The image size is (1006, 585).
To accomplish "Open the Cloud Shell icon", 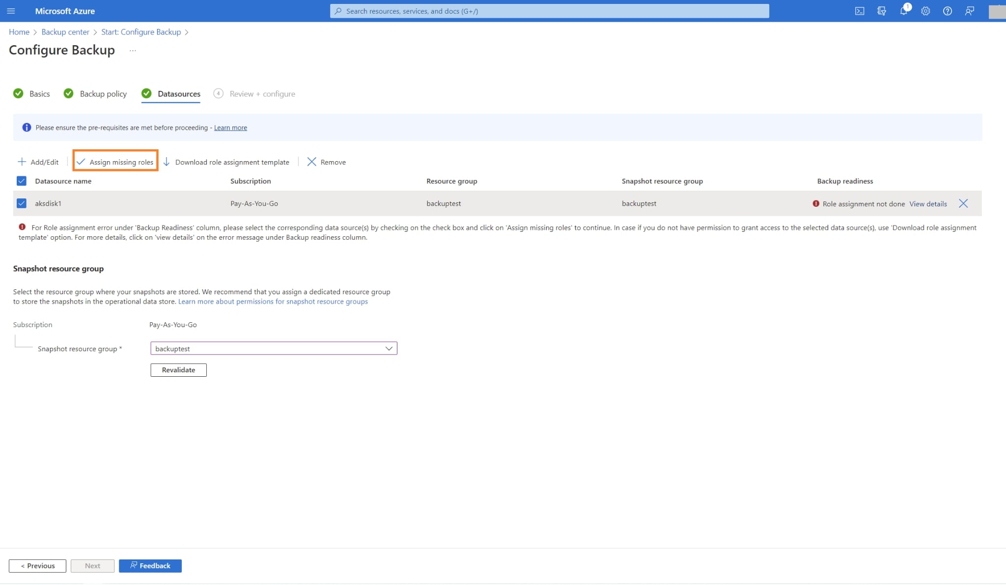I will point(860,11).
